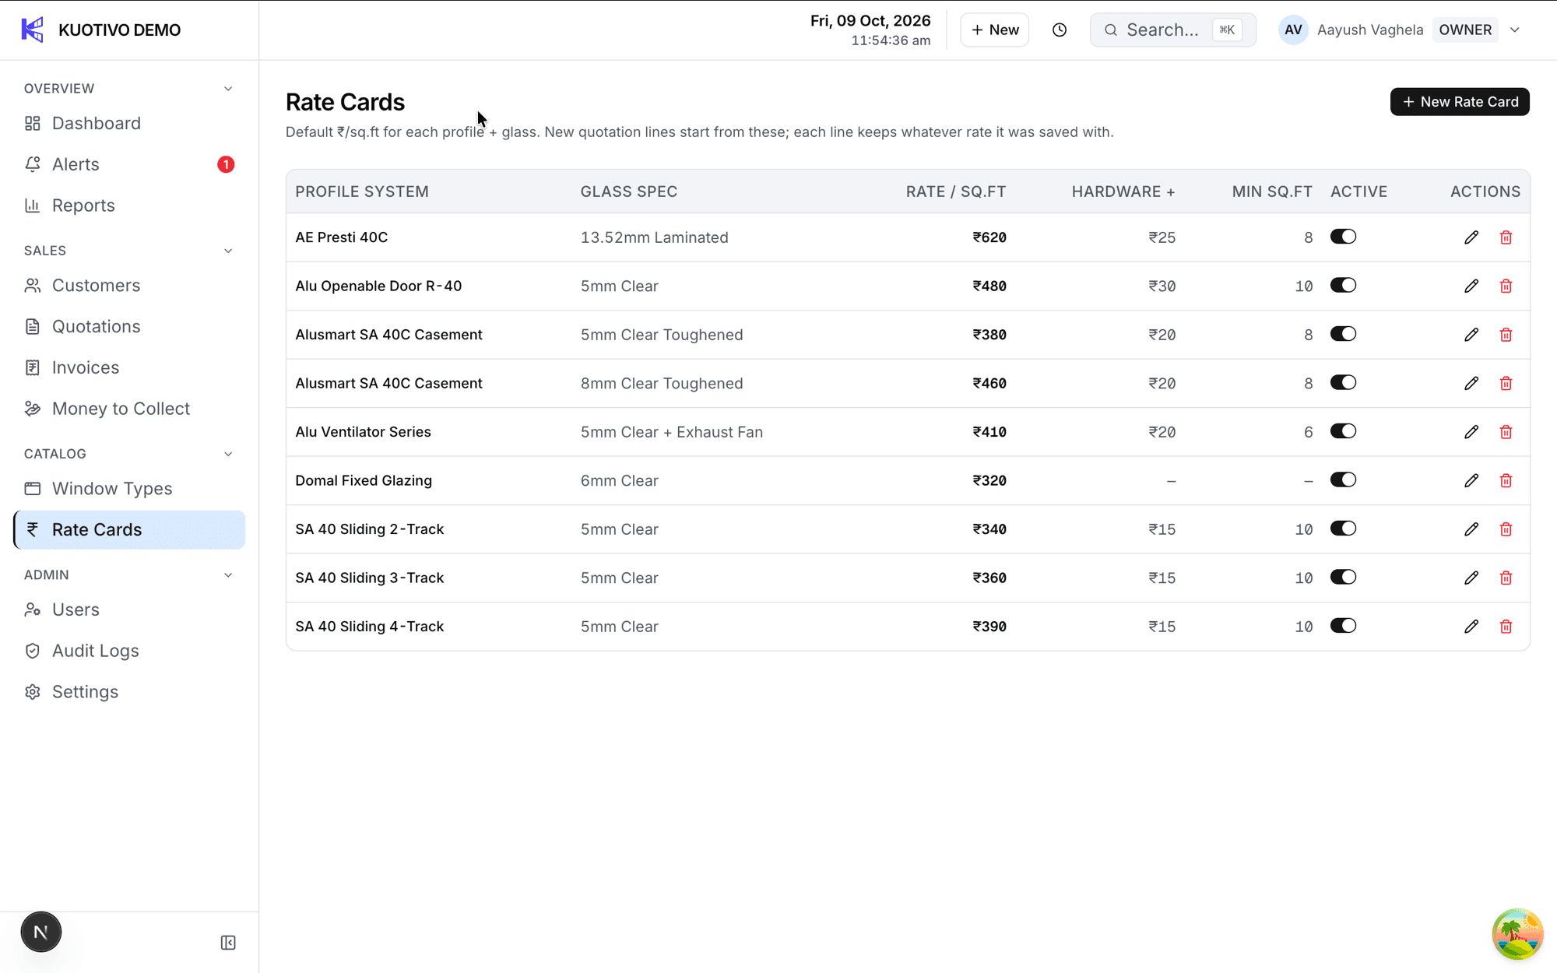Open Window Types in the catalog
Viewport: 1557px width, 973px height.
(x=129, y=489)
